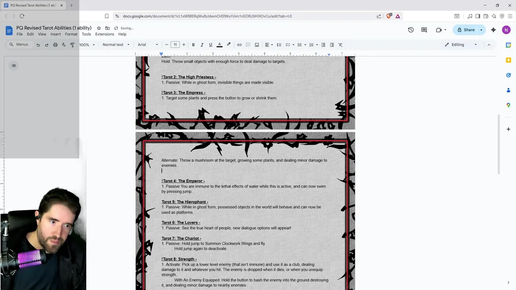Insert a link

click(x=239, y=45)
